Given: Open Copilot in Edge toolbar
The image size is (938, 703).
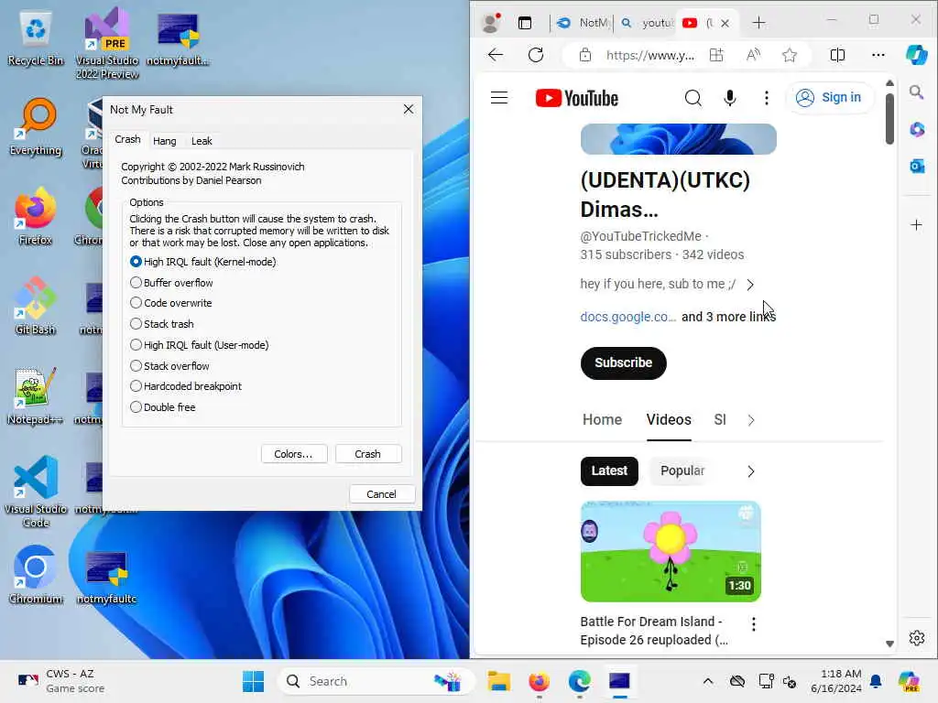Looking at the screenshot, I should coord(916,55).
